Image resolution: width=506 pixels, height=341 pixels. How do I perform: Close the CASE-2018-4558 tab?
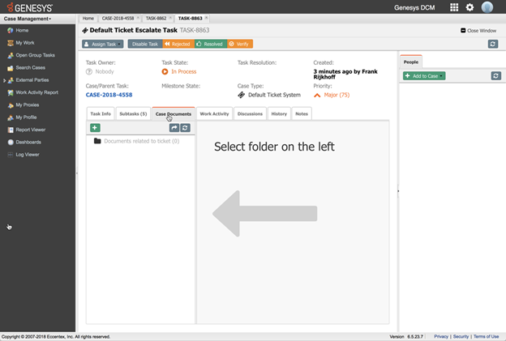pos(138,18)
